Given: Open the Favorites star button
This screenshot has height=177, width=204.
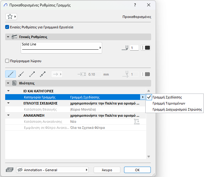Looking at the screenshot, I should [11, 17].
